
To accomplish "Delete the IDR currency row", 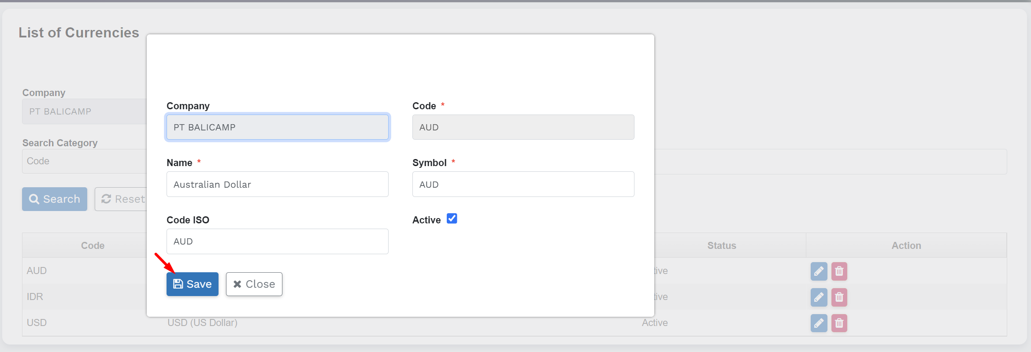I will [x=839, y=297].
